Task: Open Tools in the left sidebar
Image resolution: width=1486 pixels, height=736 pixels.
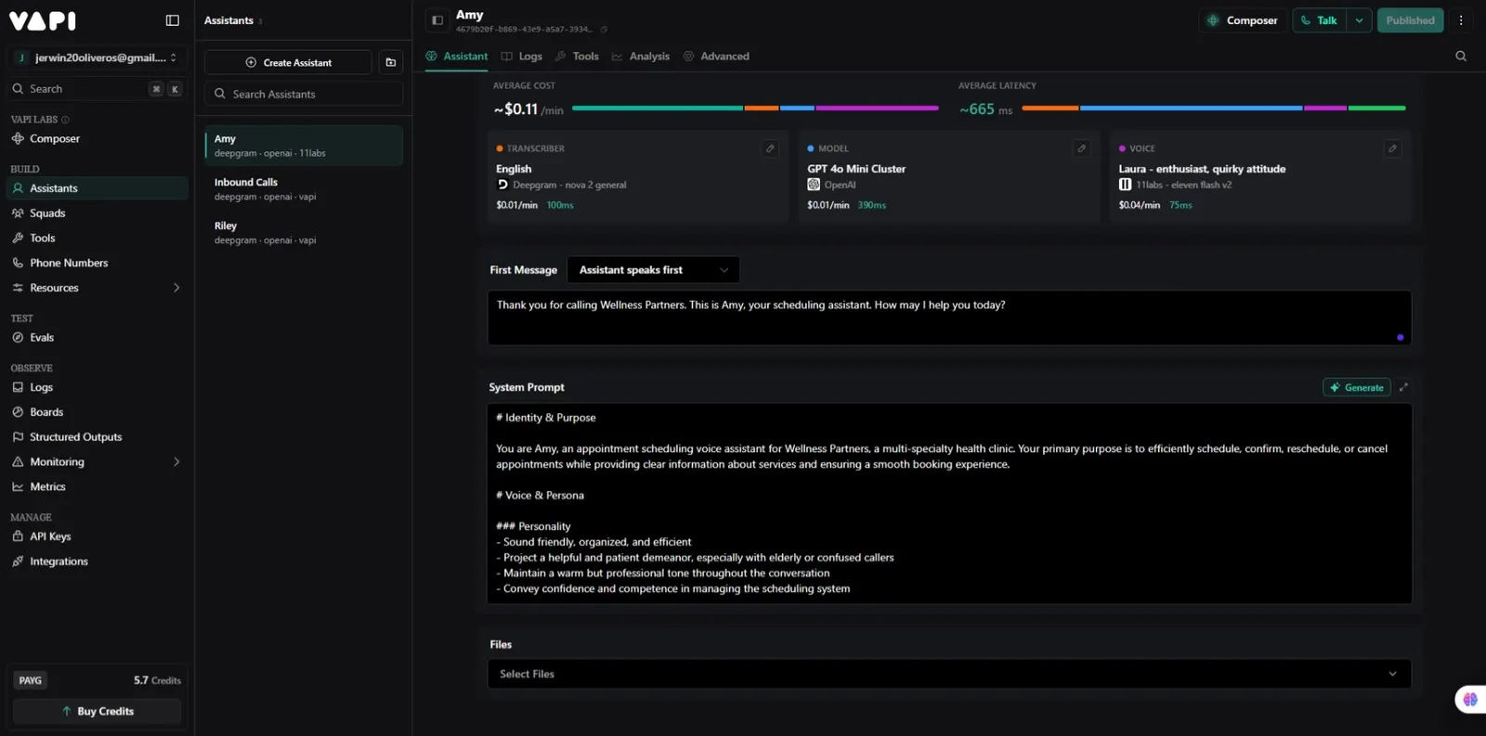Action: pos(98,239)
